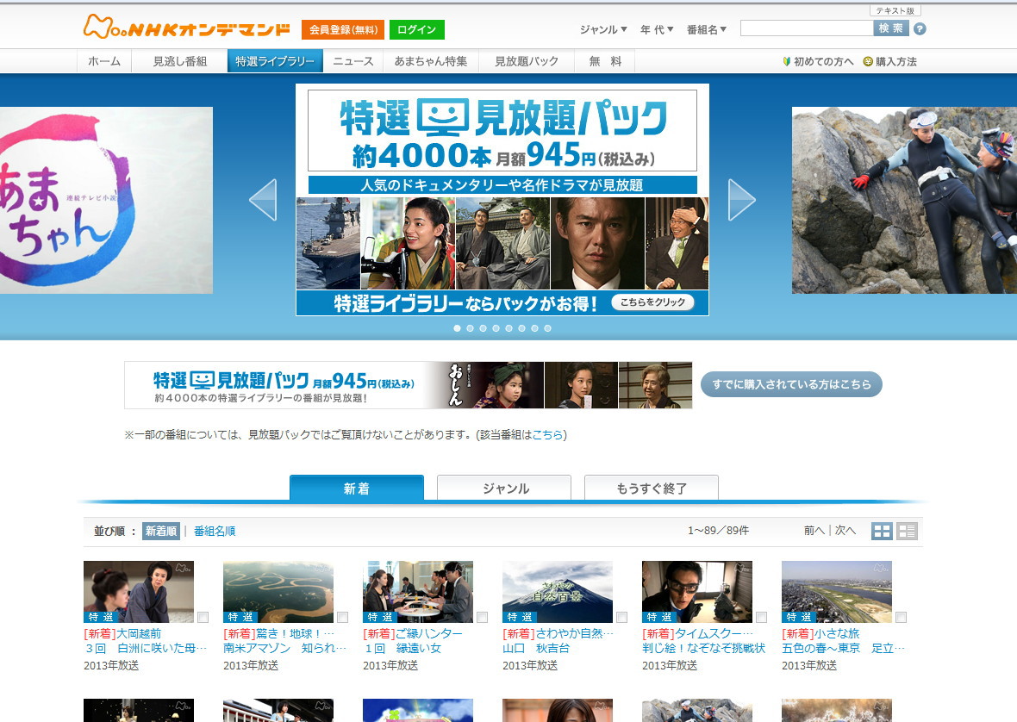Image resolution: width=1017 pixels, height=722 pixels.
Task: Open the タイムスクープ thumbnail
Action: point(697,592)
